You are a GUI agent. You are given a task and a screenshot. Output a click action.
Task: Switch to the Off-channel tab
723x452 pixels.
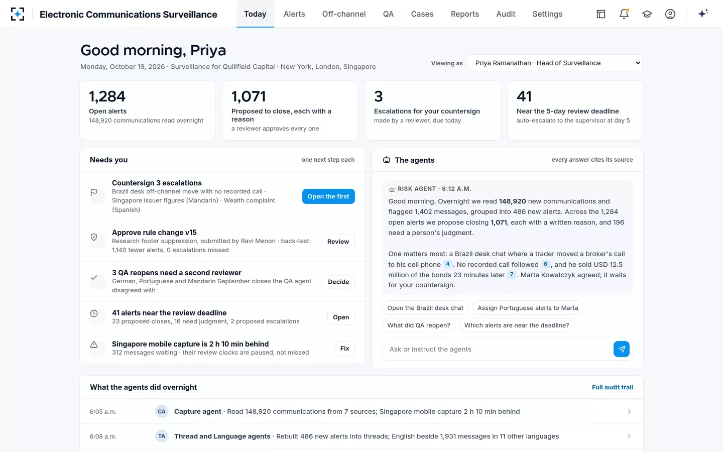click(344, 14)
